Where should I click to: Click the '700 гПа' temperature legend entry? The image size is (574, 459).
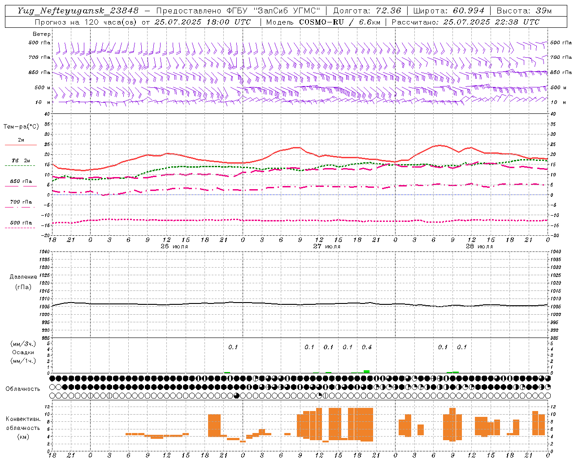pyautogui.click(x=21, y=202)
